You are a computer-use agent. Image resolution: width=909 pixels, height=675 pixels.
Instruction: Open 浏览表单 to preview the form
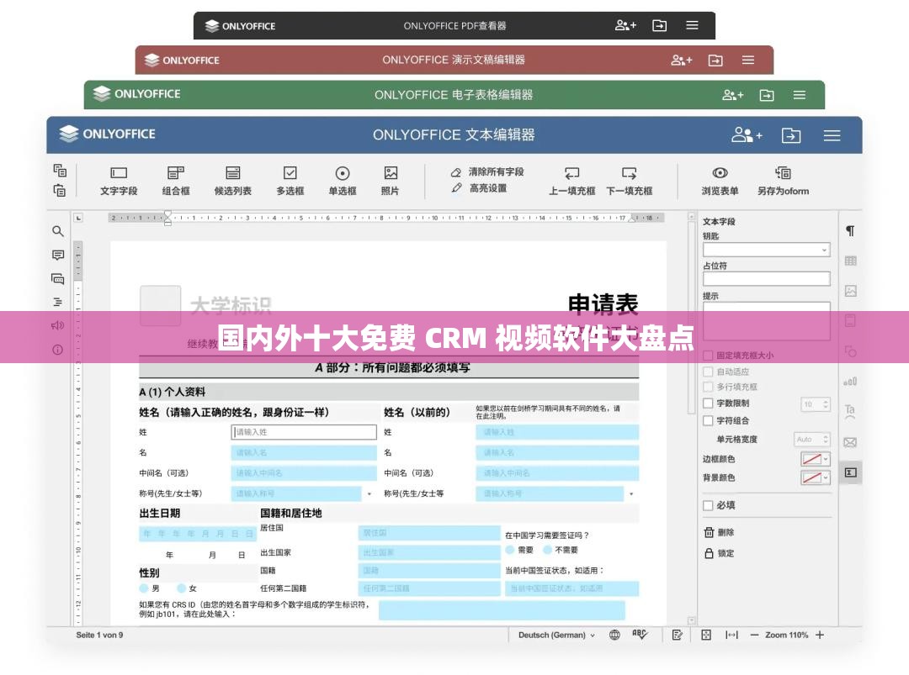coord(720,180)
